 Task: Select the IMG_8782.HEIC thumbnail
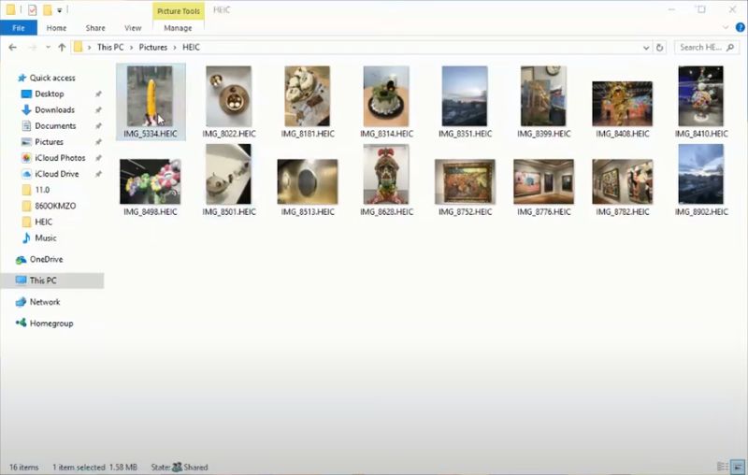(x=623, y=181)
